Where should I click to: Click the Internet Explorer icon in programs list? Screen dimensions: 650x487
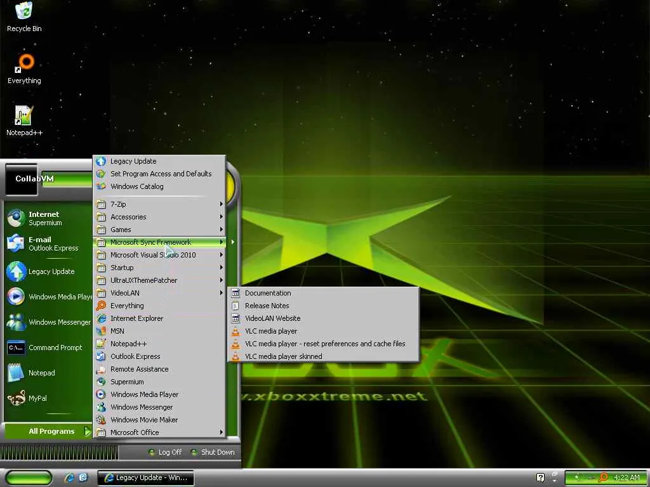coord(101,318)
